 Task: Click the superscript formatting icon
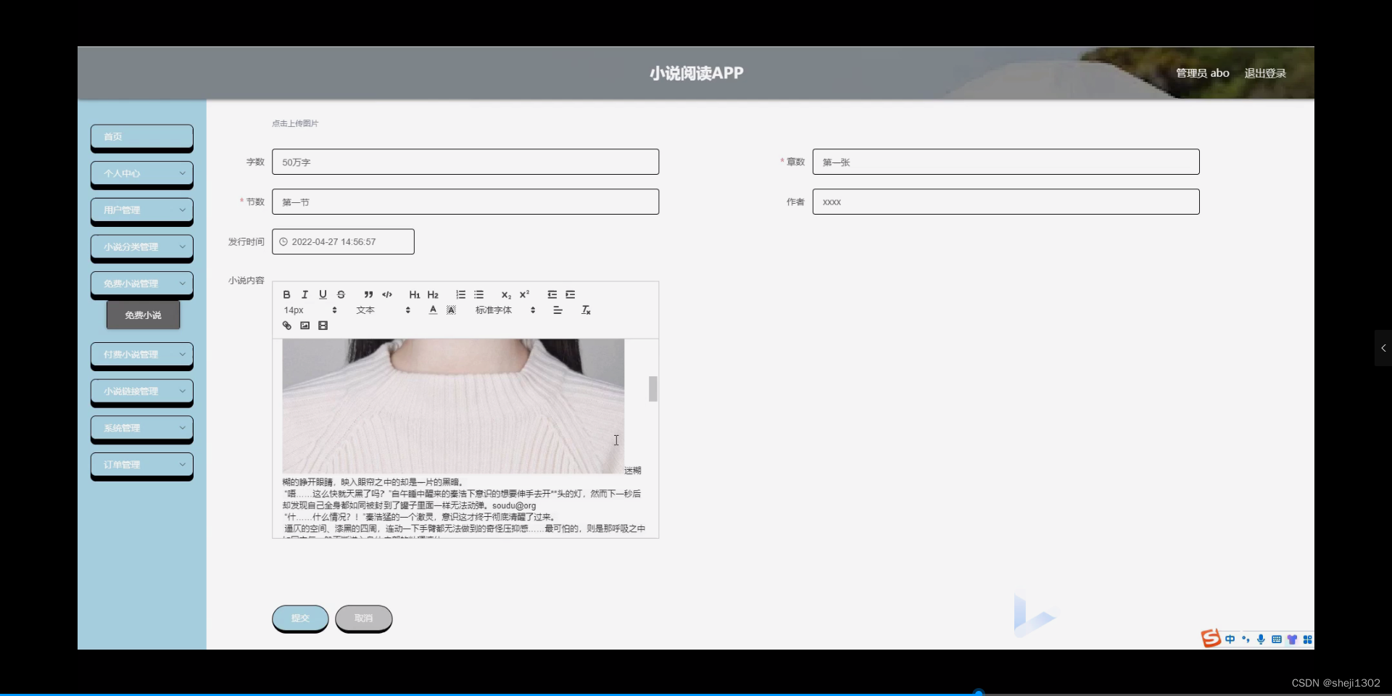click(x=524, y=294)
